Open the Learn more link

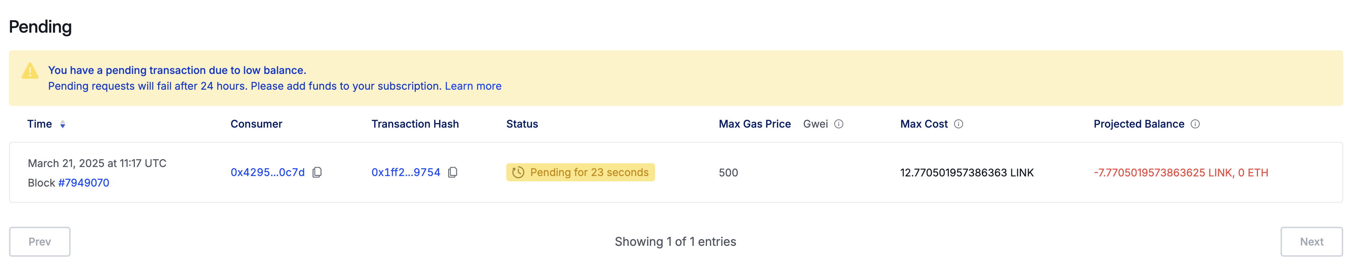[473, 86]
